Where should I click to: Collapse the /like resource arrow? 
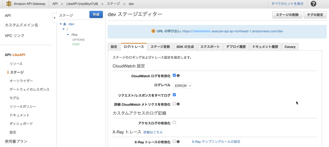click(68, 35)
